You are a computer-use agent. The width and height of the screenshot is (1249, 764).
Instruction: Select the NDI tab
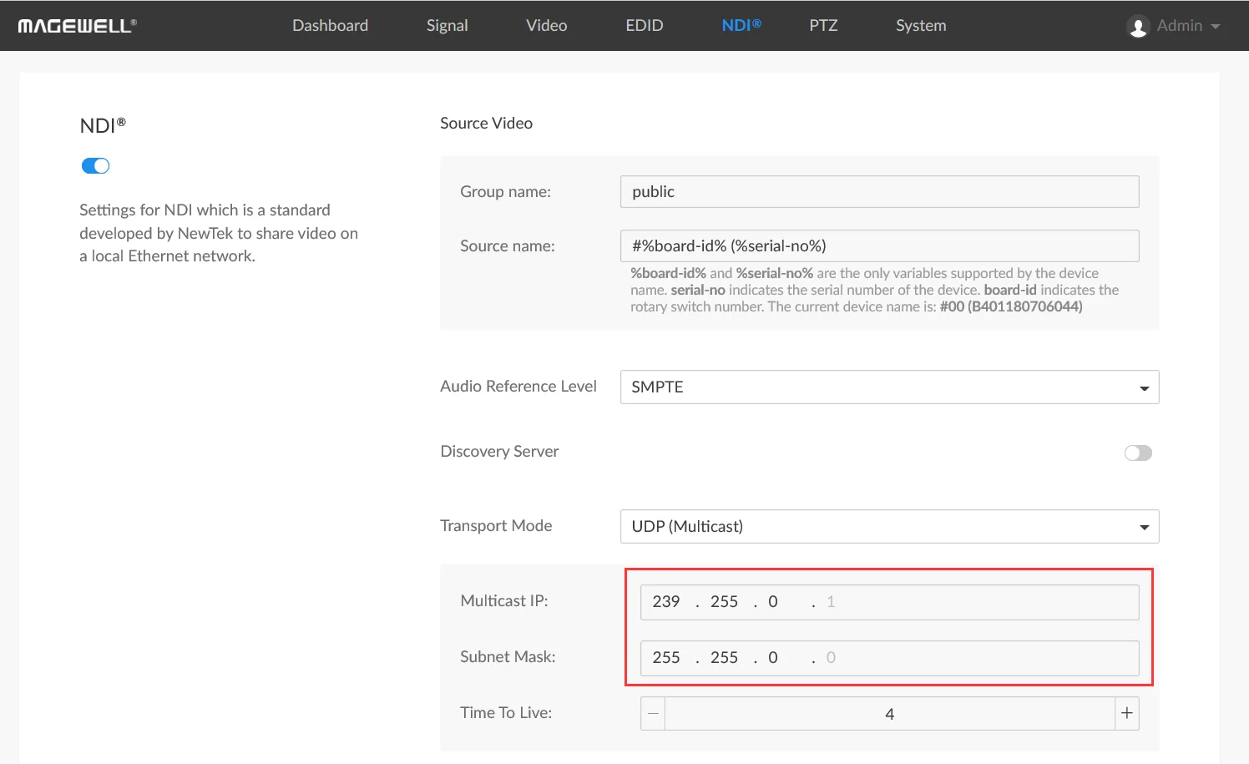coord(741,26)
